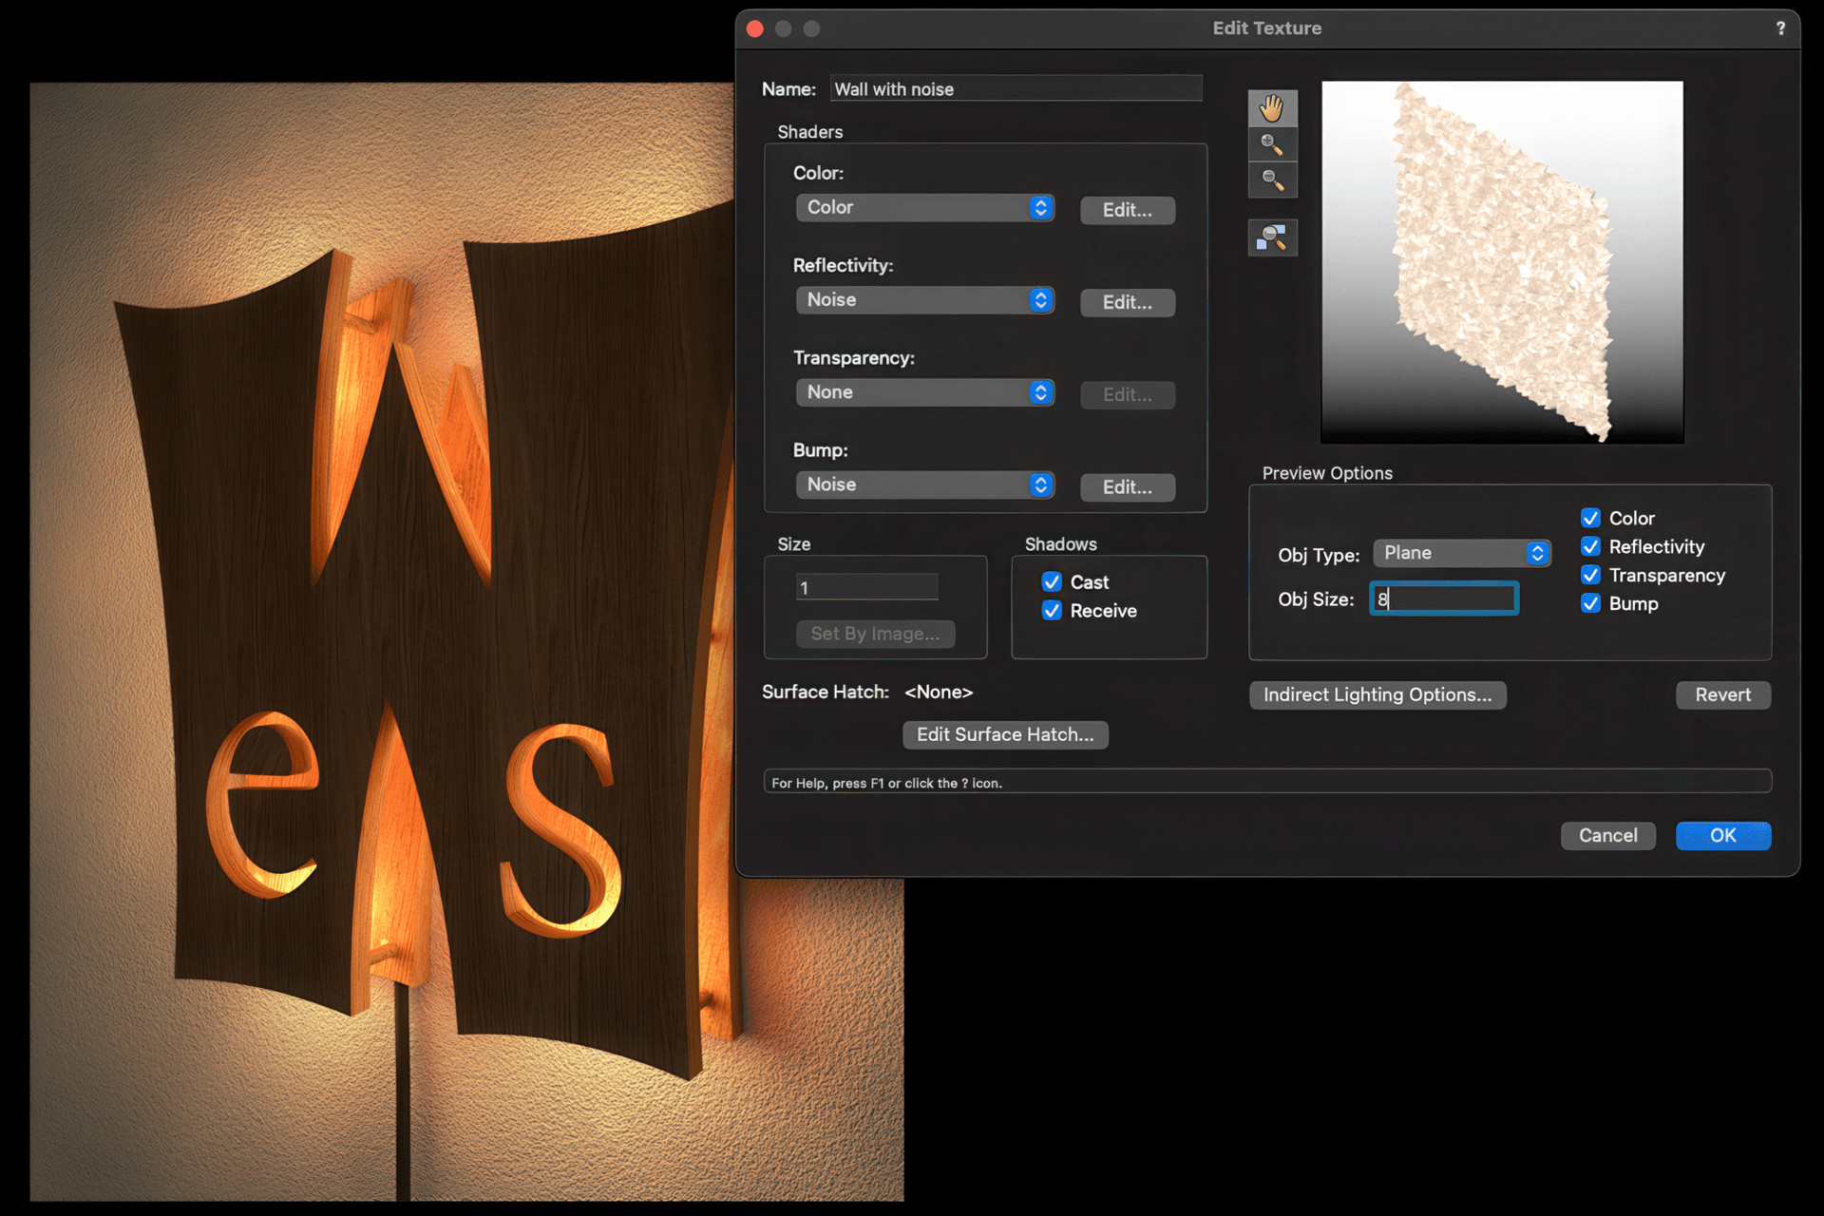Confirm changes with the OK button
The height and width of the screenshot is (1216, 1824).
[x=1723, y=835]
